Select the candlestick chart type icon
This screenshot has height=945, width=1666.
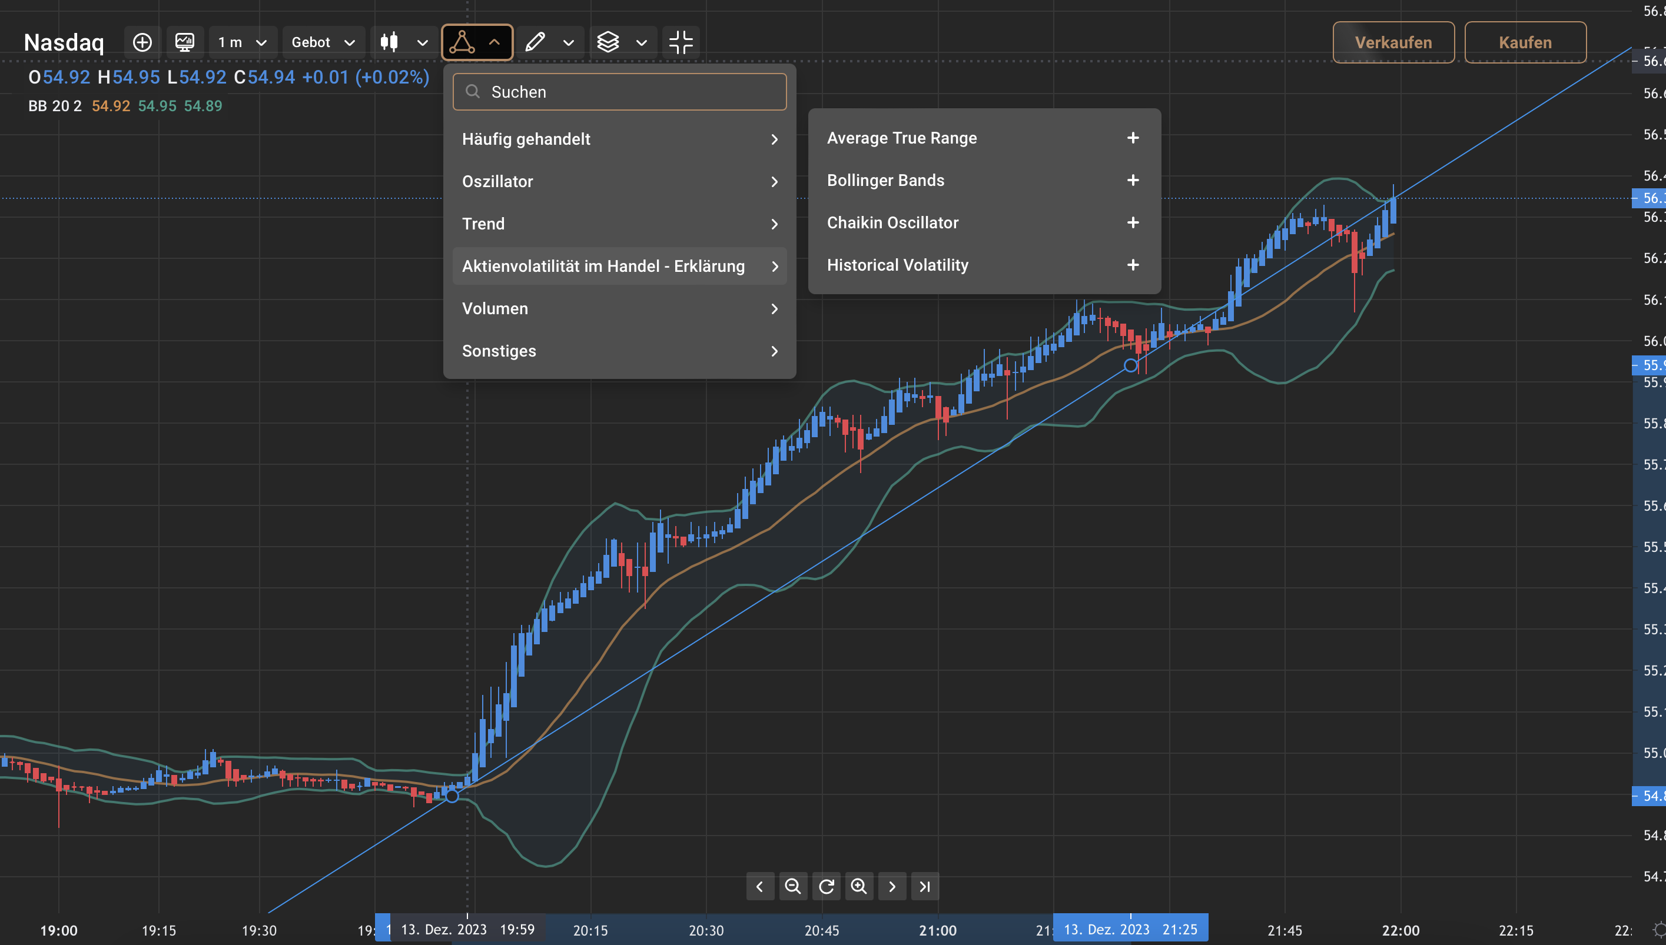pyautogui.click(x=389, y=42)
